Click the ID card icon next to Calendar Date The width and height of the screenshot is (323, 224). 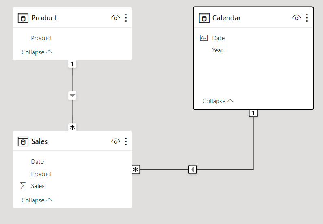click(204, 38)
